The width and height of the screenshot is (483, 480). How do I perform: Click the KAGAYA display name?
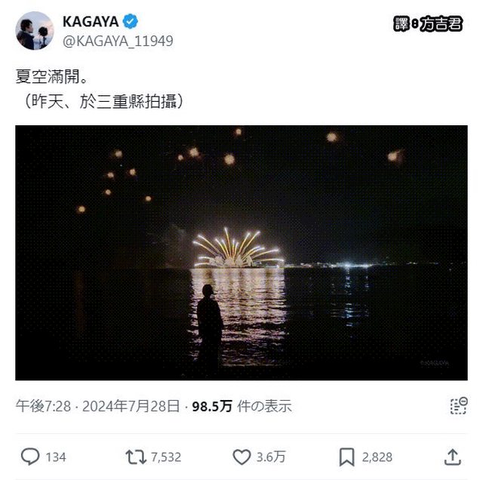pyautogui.click(x=91, y=22)
